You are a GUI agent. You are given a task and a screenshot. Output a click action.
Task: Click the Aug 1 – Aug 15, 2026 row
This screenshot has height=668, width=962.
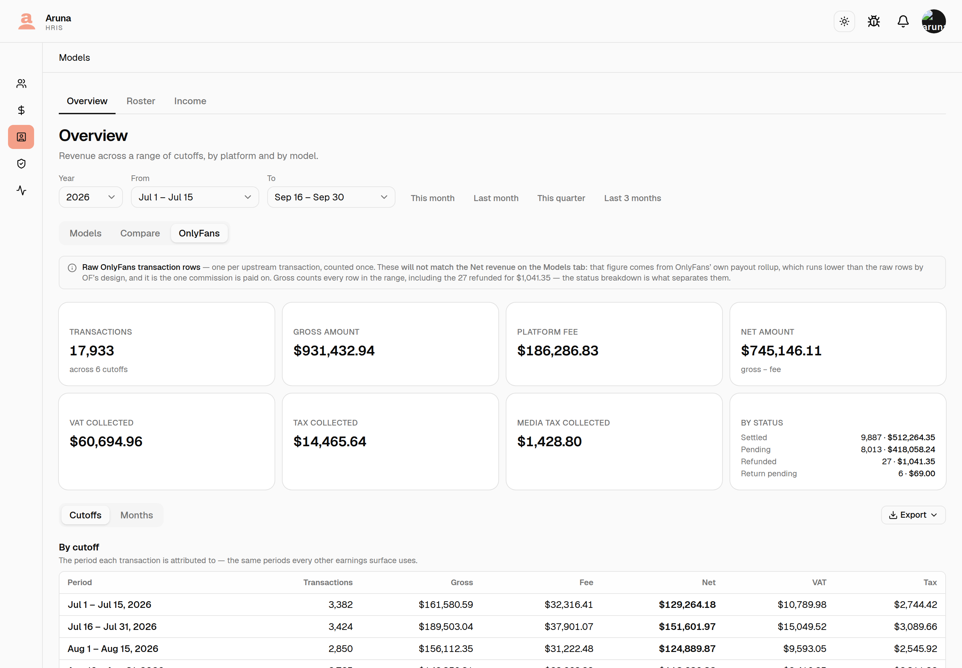pos(502,649)
